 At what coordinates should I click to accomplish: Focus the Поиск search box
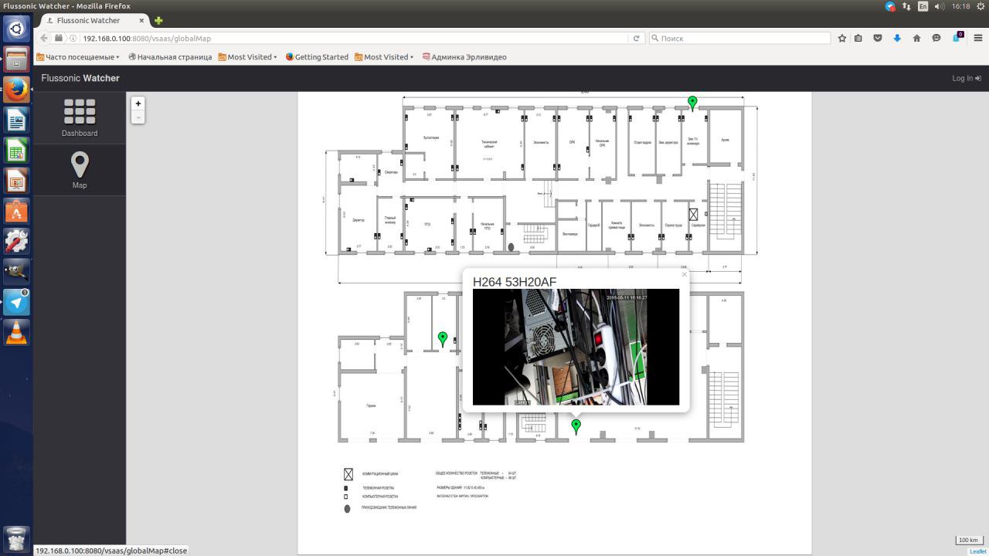tap(739, 38)
